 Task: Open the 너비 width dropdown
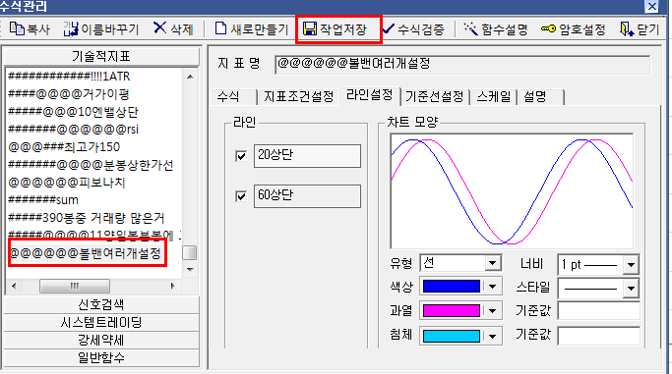coord(631,265)
